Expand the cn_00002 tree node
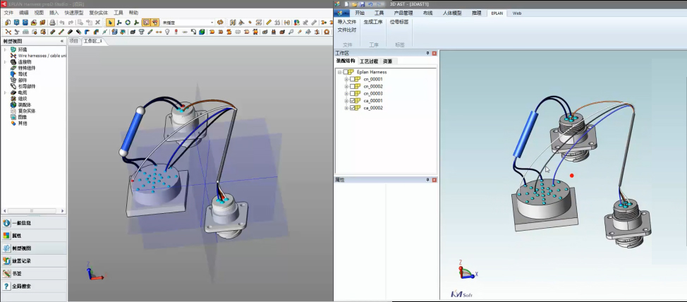687x302 pixels. pyautogui.click(x=346, y=86)
